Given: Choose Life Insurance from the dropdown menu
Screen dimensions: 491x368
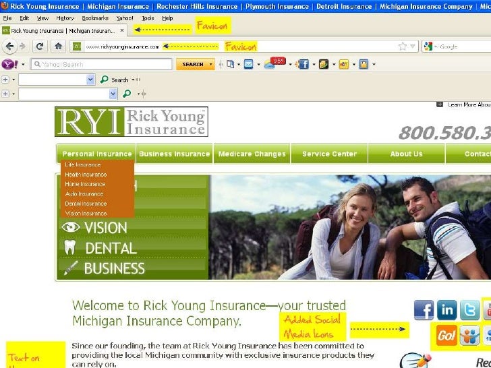Looking at the screenshot, I should 83,164.
